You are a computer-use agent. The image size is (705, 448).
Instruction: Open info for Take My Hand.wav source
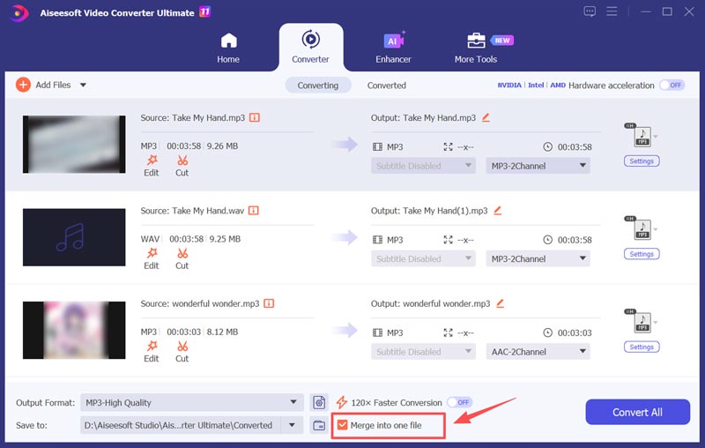[254, 211]
